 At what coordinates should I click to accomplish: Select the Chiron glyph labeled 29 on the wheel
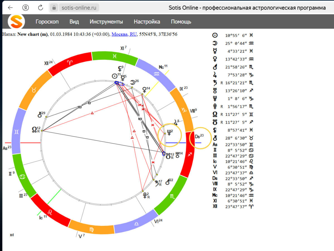40,115
